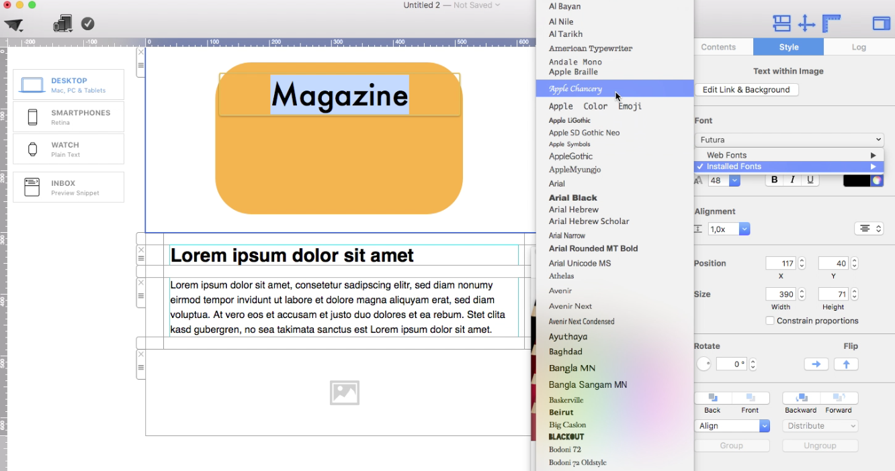Toggle bold formatting on the text
Viewport: 895px width, 471px height.
tap(773, 179)
